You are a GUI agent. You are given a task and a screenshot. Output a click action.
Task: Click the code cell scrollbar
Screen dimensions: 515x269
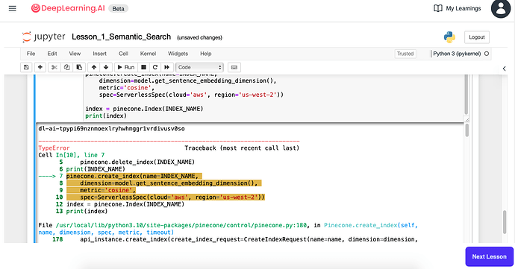pyautogui.click(x=466, y=95)
